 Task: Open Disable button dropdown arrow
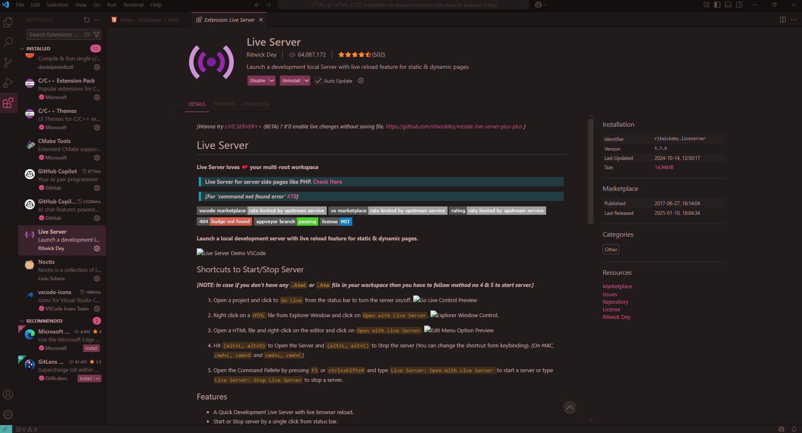pyautogui.click(x=272, y=81)
